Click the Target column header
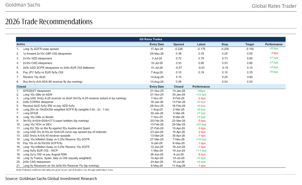Image resolution: width=302 pixels, height=185 pixels. [250, 44]
